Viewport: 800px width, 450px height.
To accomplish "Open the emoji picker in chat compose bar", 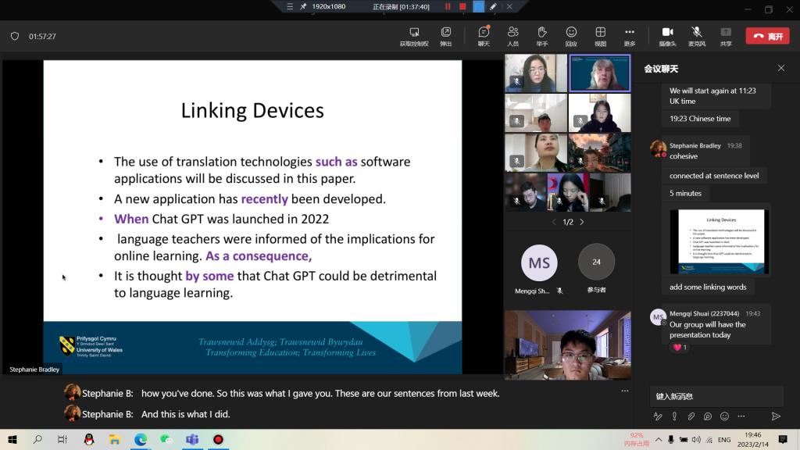I will [724, 416].
